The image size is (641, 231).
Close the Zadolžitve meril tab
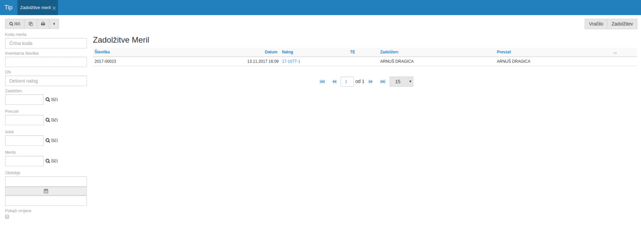pos(54,8)
